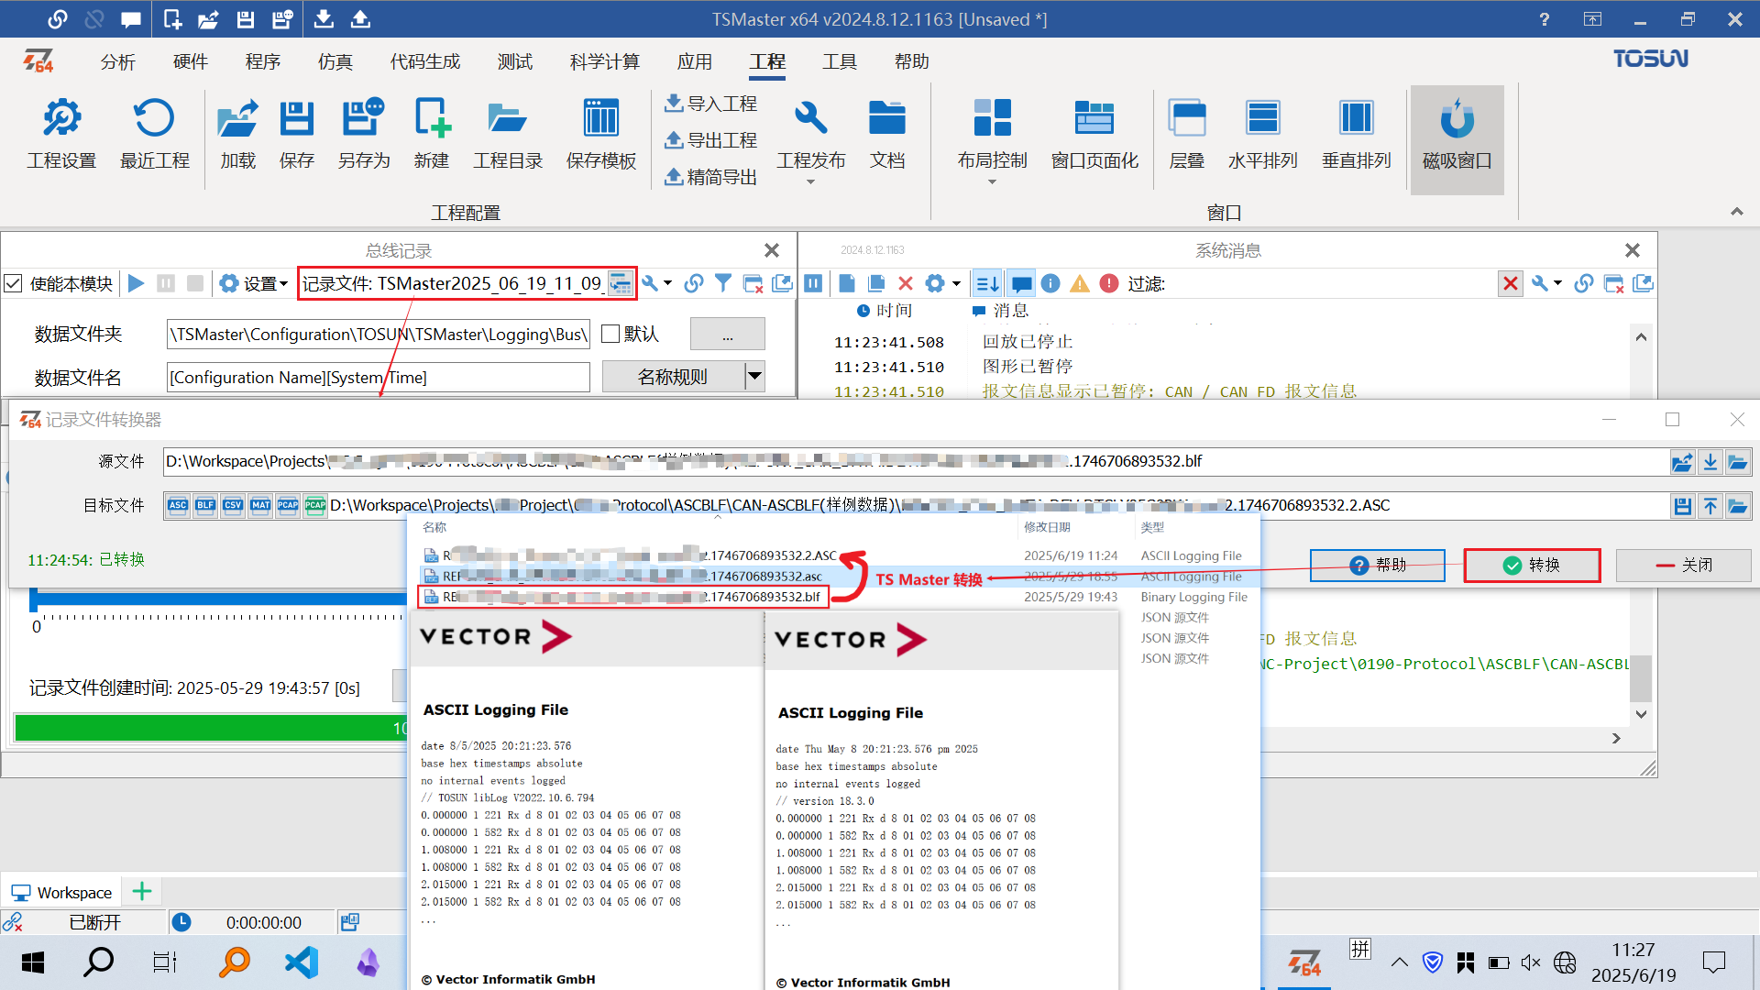Select the BLF target format icon

[x=205, y=505]
